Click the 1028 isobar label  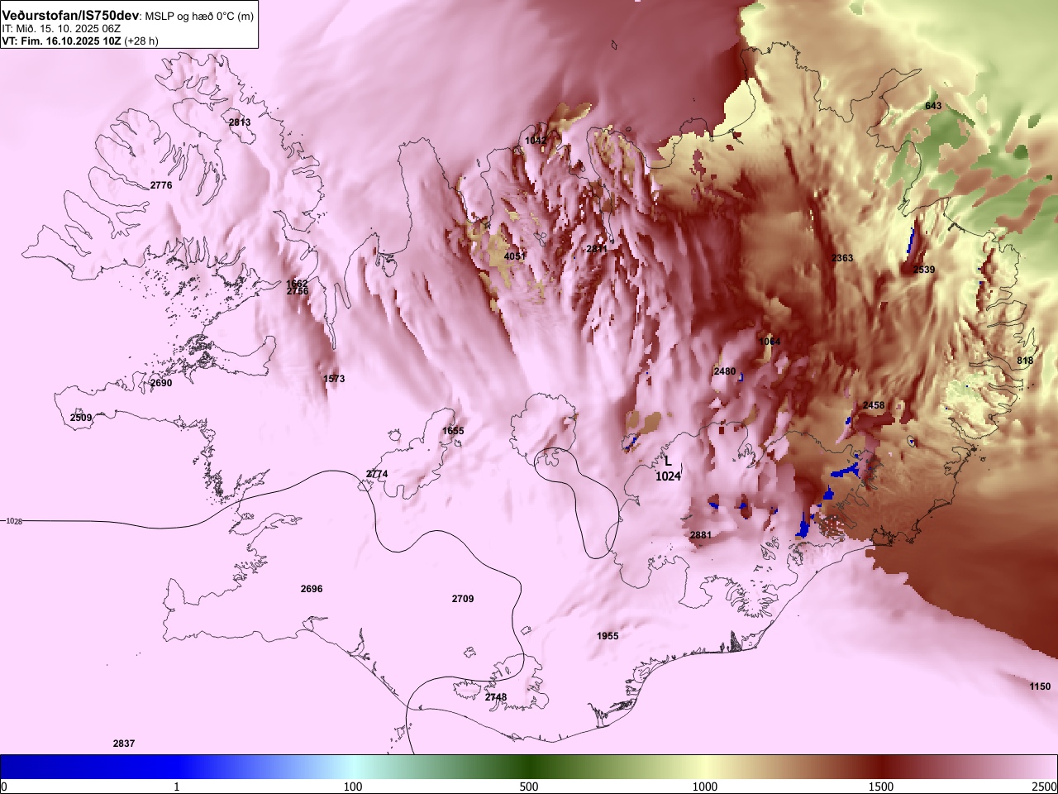tap(14, 521)
